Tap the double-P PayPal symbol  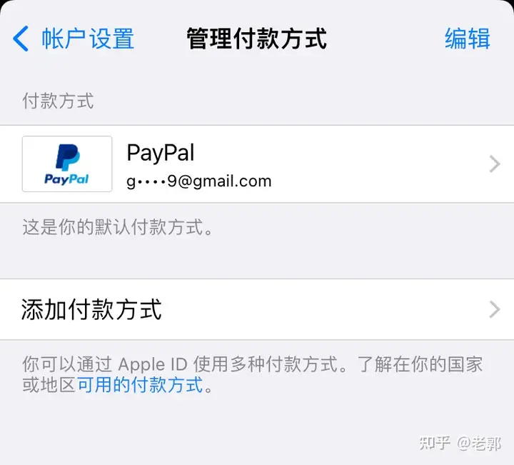tap(68, 157)
